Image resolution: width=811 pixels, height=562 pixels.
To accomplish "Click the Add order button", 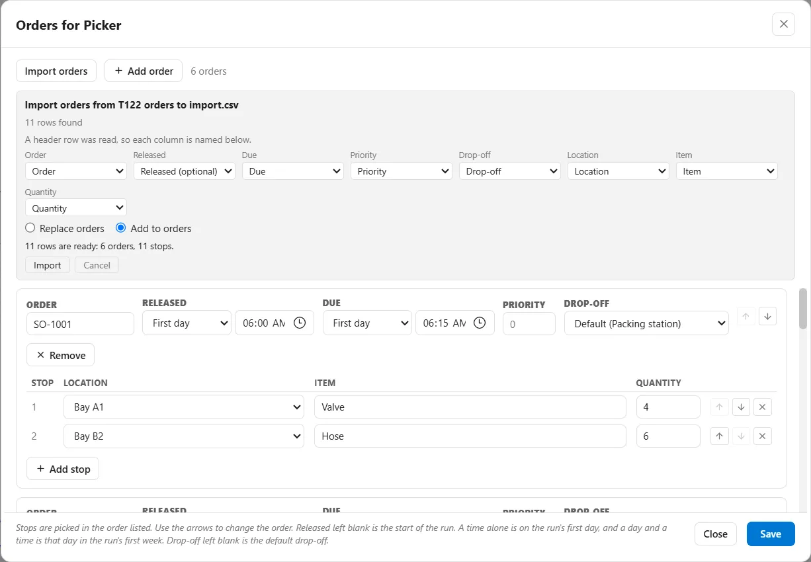I will (144, 71).
